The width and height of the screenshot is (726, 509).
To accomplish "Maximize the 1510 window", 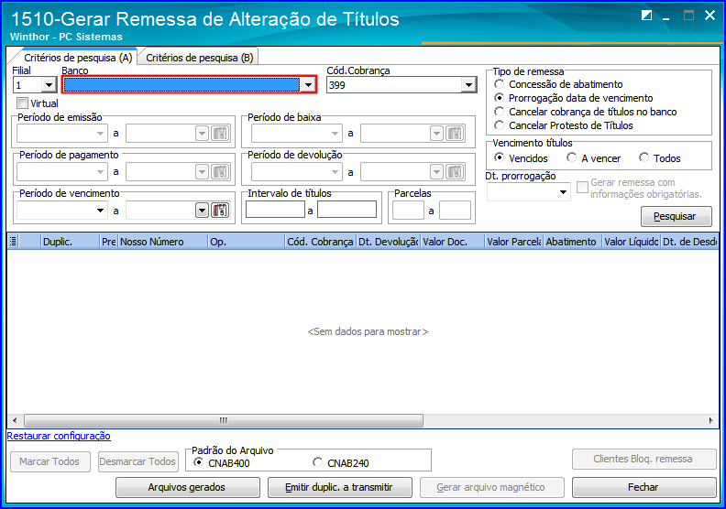I will pos(689,16).
